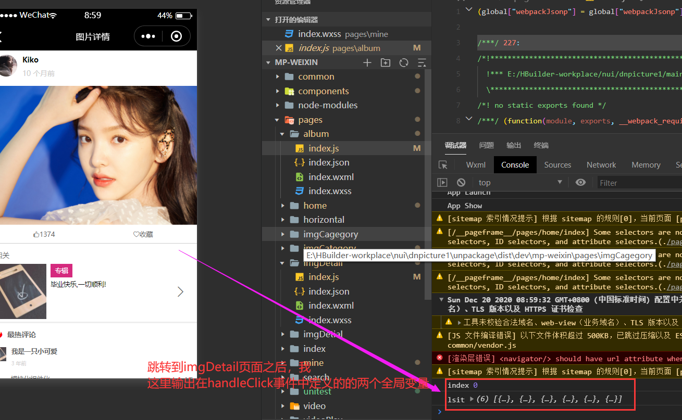Click the 收藏 favorite heart button
The height and width of the screenshot is (420, 682).
click(x=143, y=234)
